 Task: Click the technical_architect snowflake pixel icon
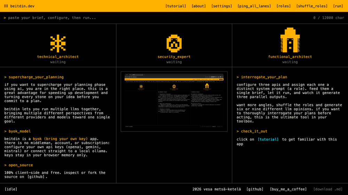(x=58, y=43)
